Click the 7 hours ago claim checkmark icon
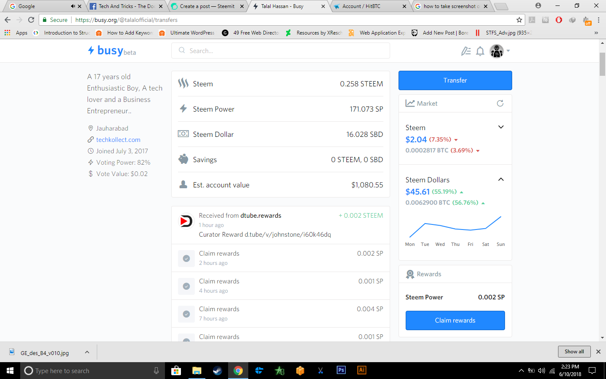The width and height of the screenshot is (606, 379). tap(186, 314)
